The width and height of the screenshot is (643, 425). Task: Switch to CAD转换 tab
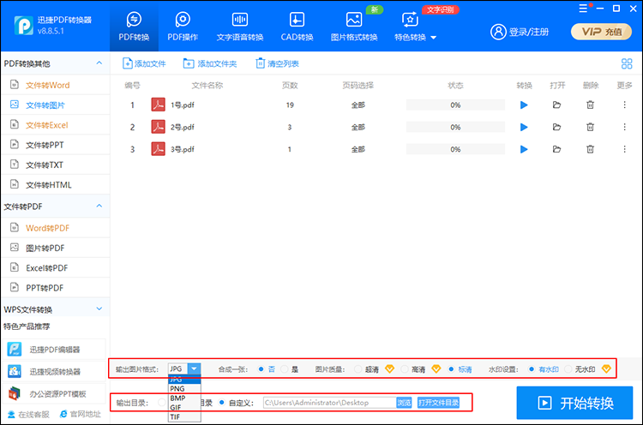click(296, 27)
